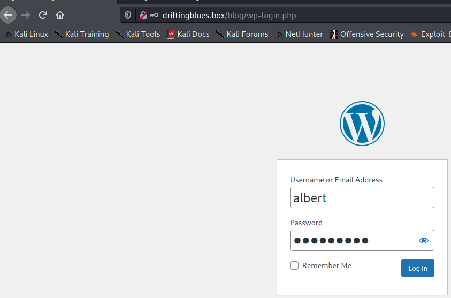This screenshot has height=298, width=451.
Task: Click the insecure connection padlock icon
Action: click(x=143, y=15)
